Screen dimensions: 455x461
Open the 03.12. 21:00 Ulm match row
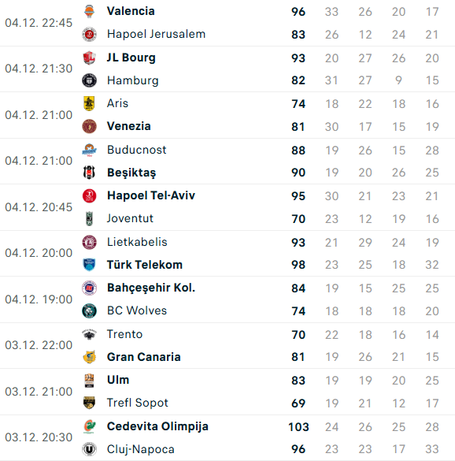pos(227,392)
